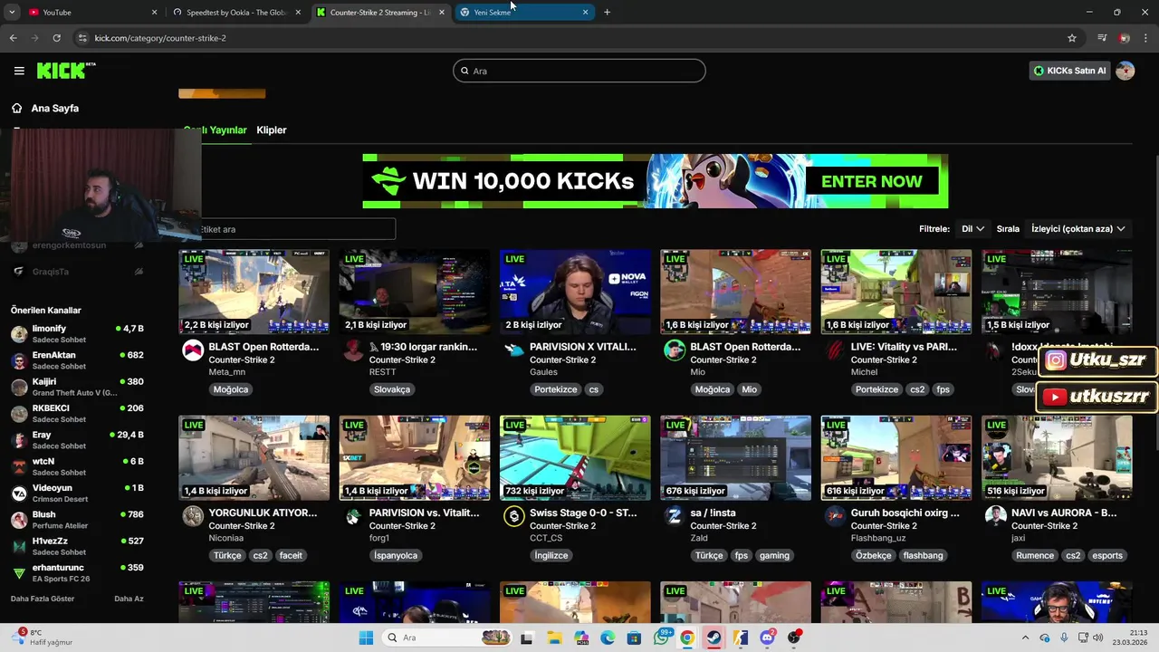Click the browser back arrow
Image resolution: width=1159 pixels, height=652 pixels.
13,38
